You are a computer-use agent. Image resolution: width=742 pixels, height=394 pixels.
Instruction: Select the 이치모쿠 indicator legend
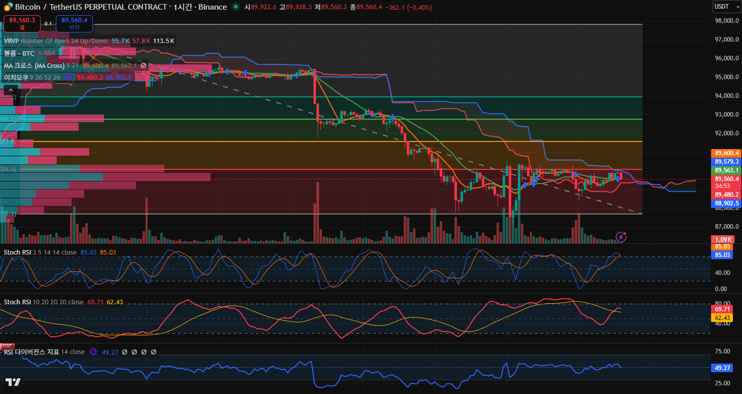(x=16, y=77)
